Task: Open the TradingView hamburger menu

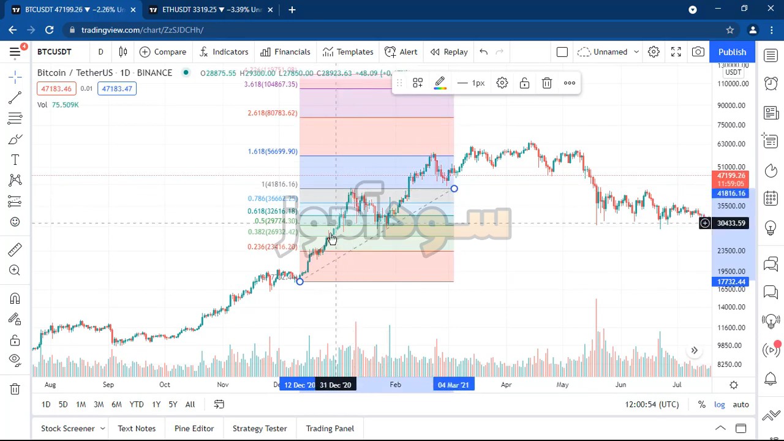Action: [15, 52]
